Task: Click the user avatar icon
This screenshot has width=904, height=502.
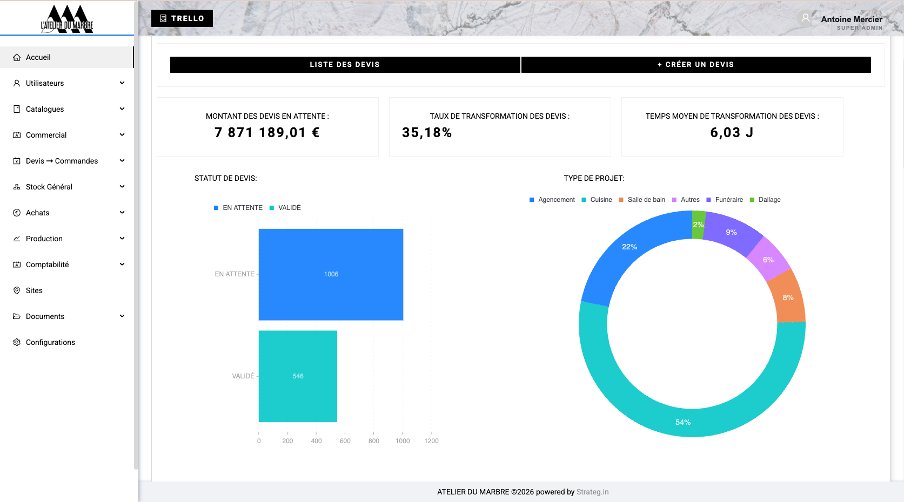Action: pyautogui.click(x=805, y=18)
